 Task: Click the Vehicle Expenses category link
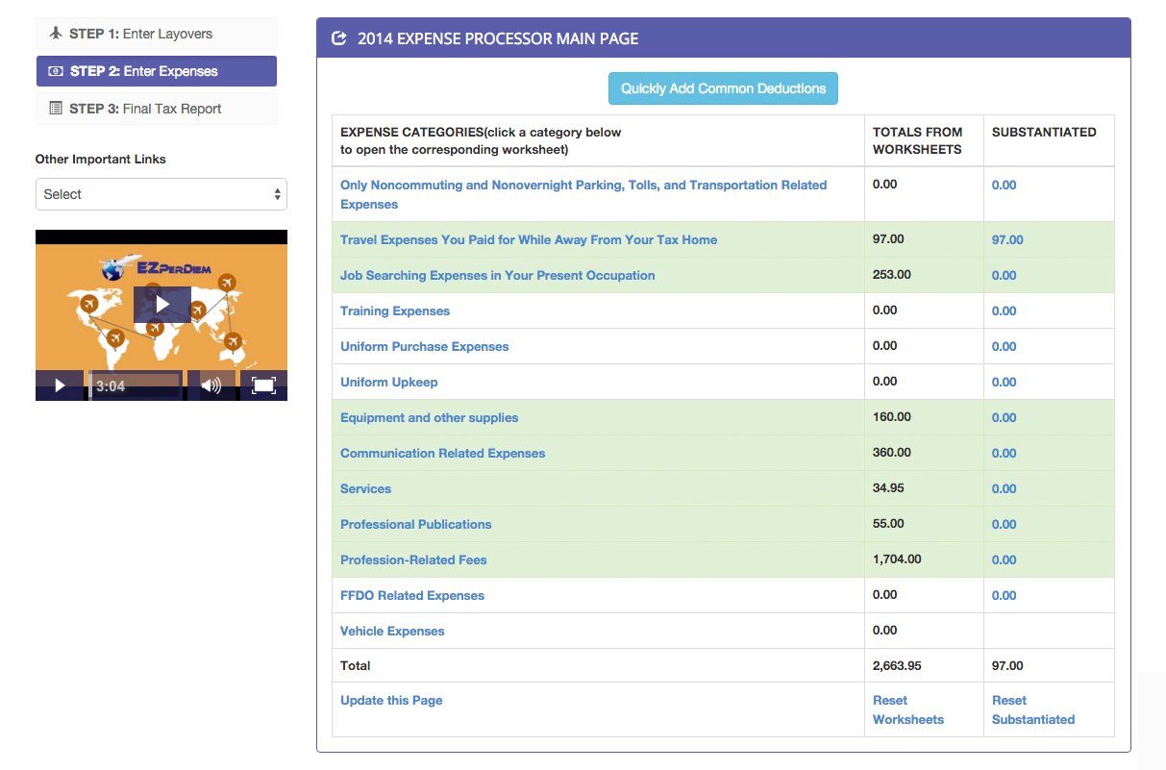392,632
